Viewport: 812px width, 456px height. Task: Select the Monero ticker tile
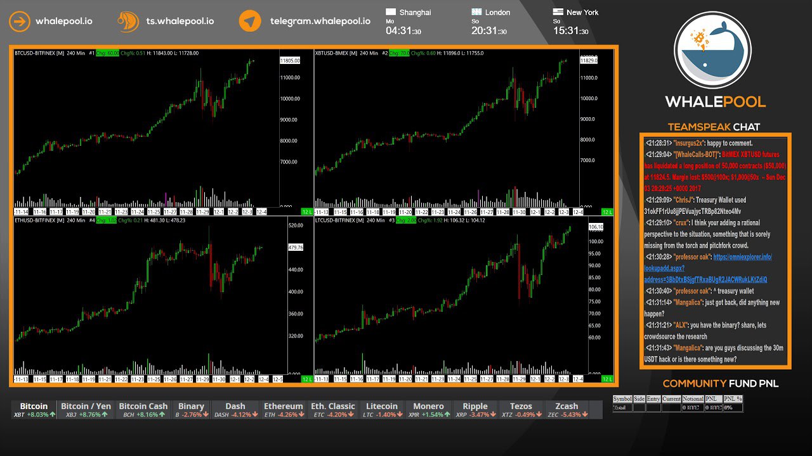[428, 410]
